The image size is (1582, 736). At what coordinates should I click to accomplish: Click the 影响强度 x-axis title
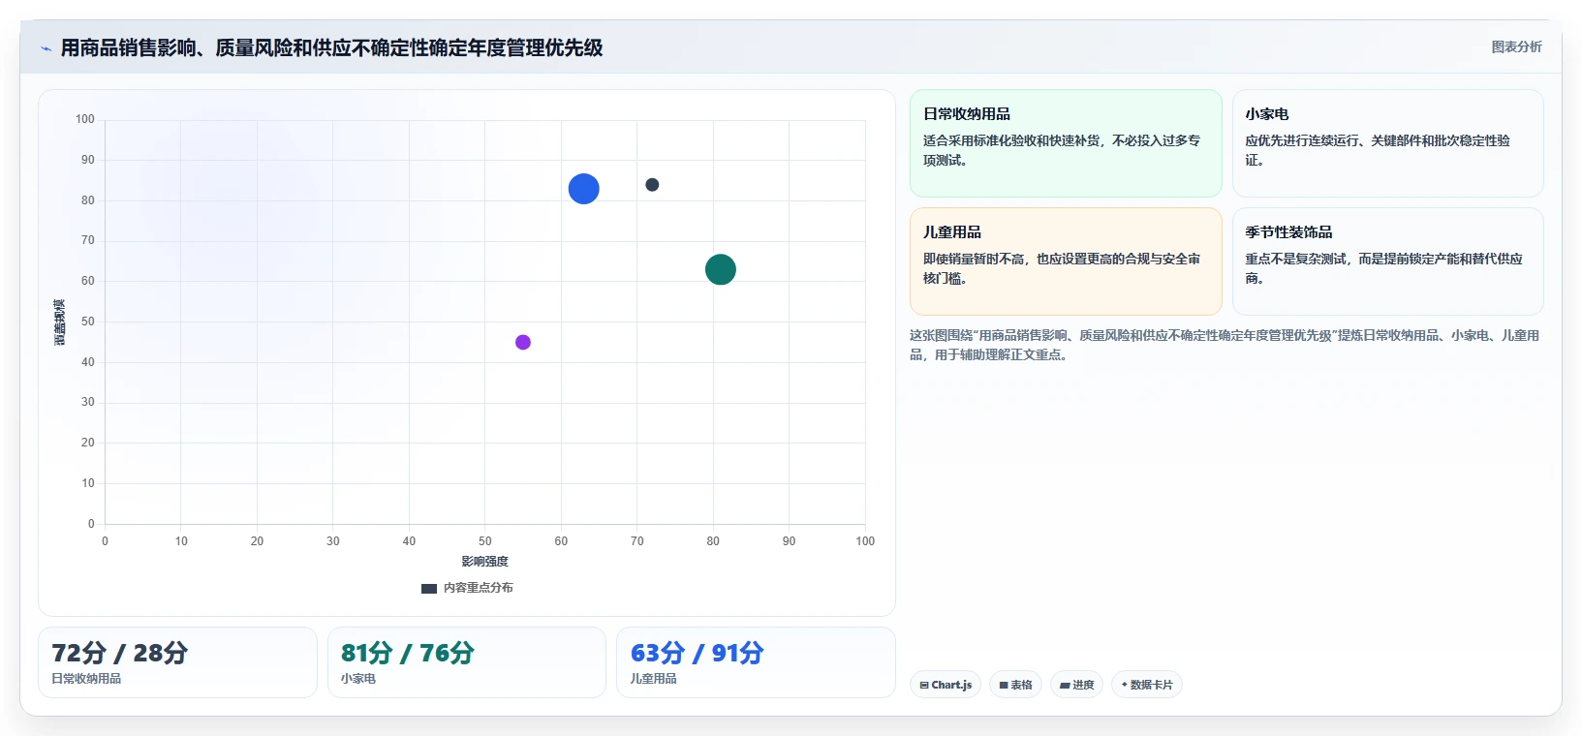click(x=485, y=562)
